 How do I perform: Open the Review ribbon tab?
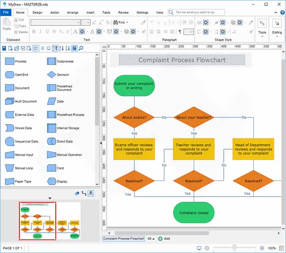(x=123, y=12)
